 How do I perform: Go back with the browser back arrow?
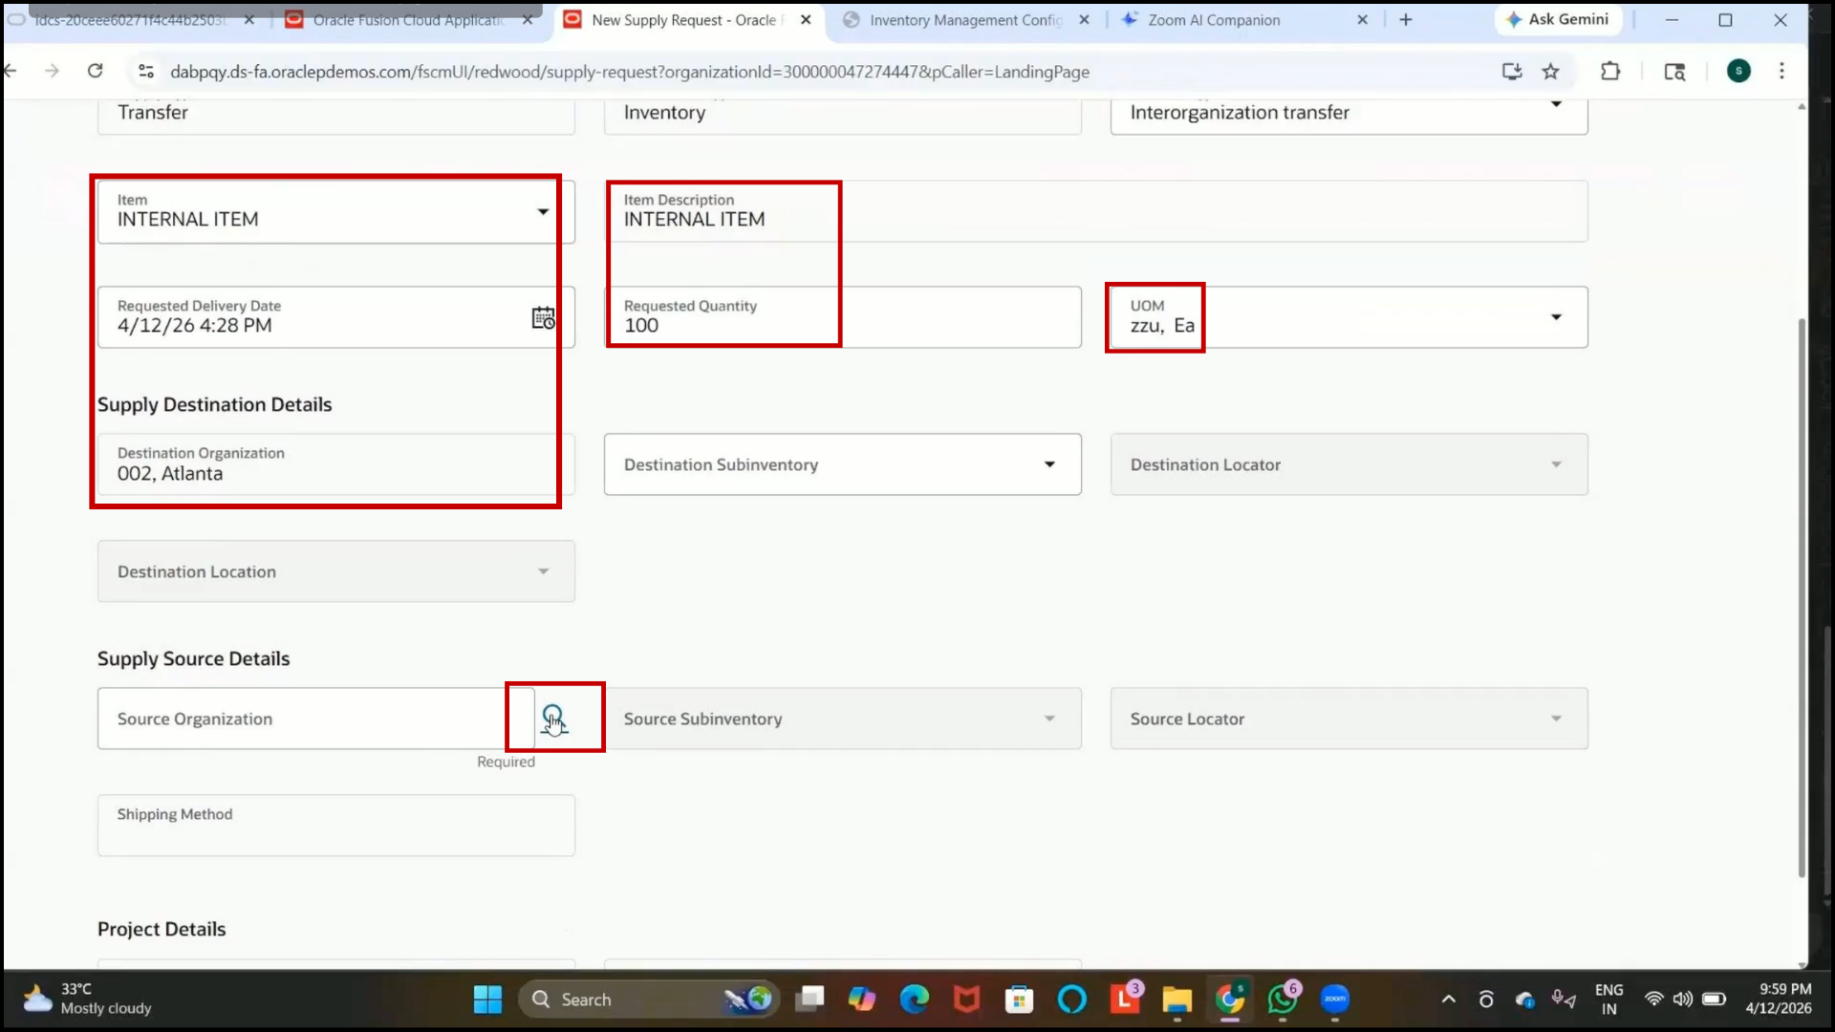(x=11, y=71)
